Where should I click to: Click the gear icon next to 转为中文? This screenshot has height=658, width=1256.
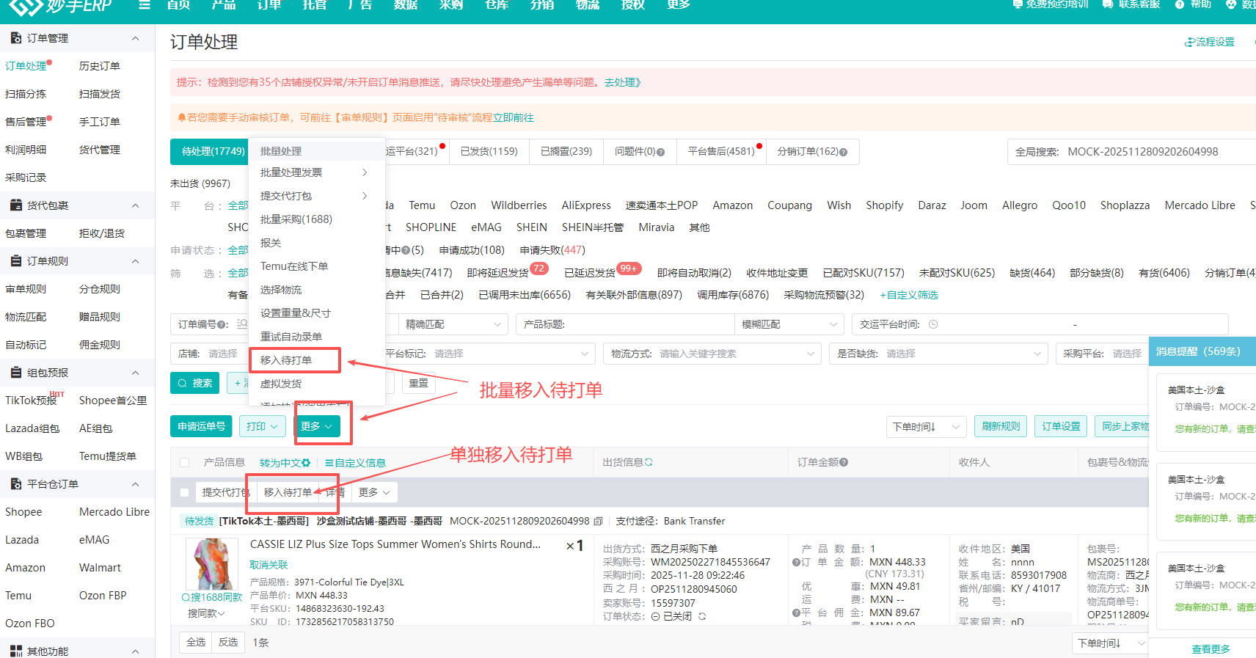click(x=306, y=463)
